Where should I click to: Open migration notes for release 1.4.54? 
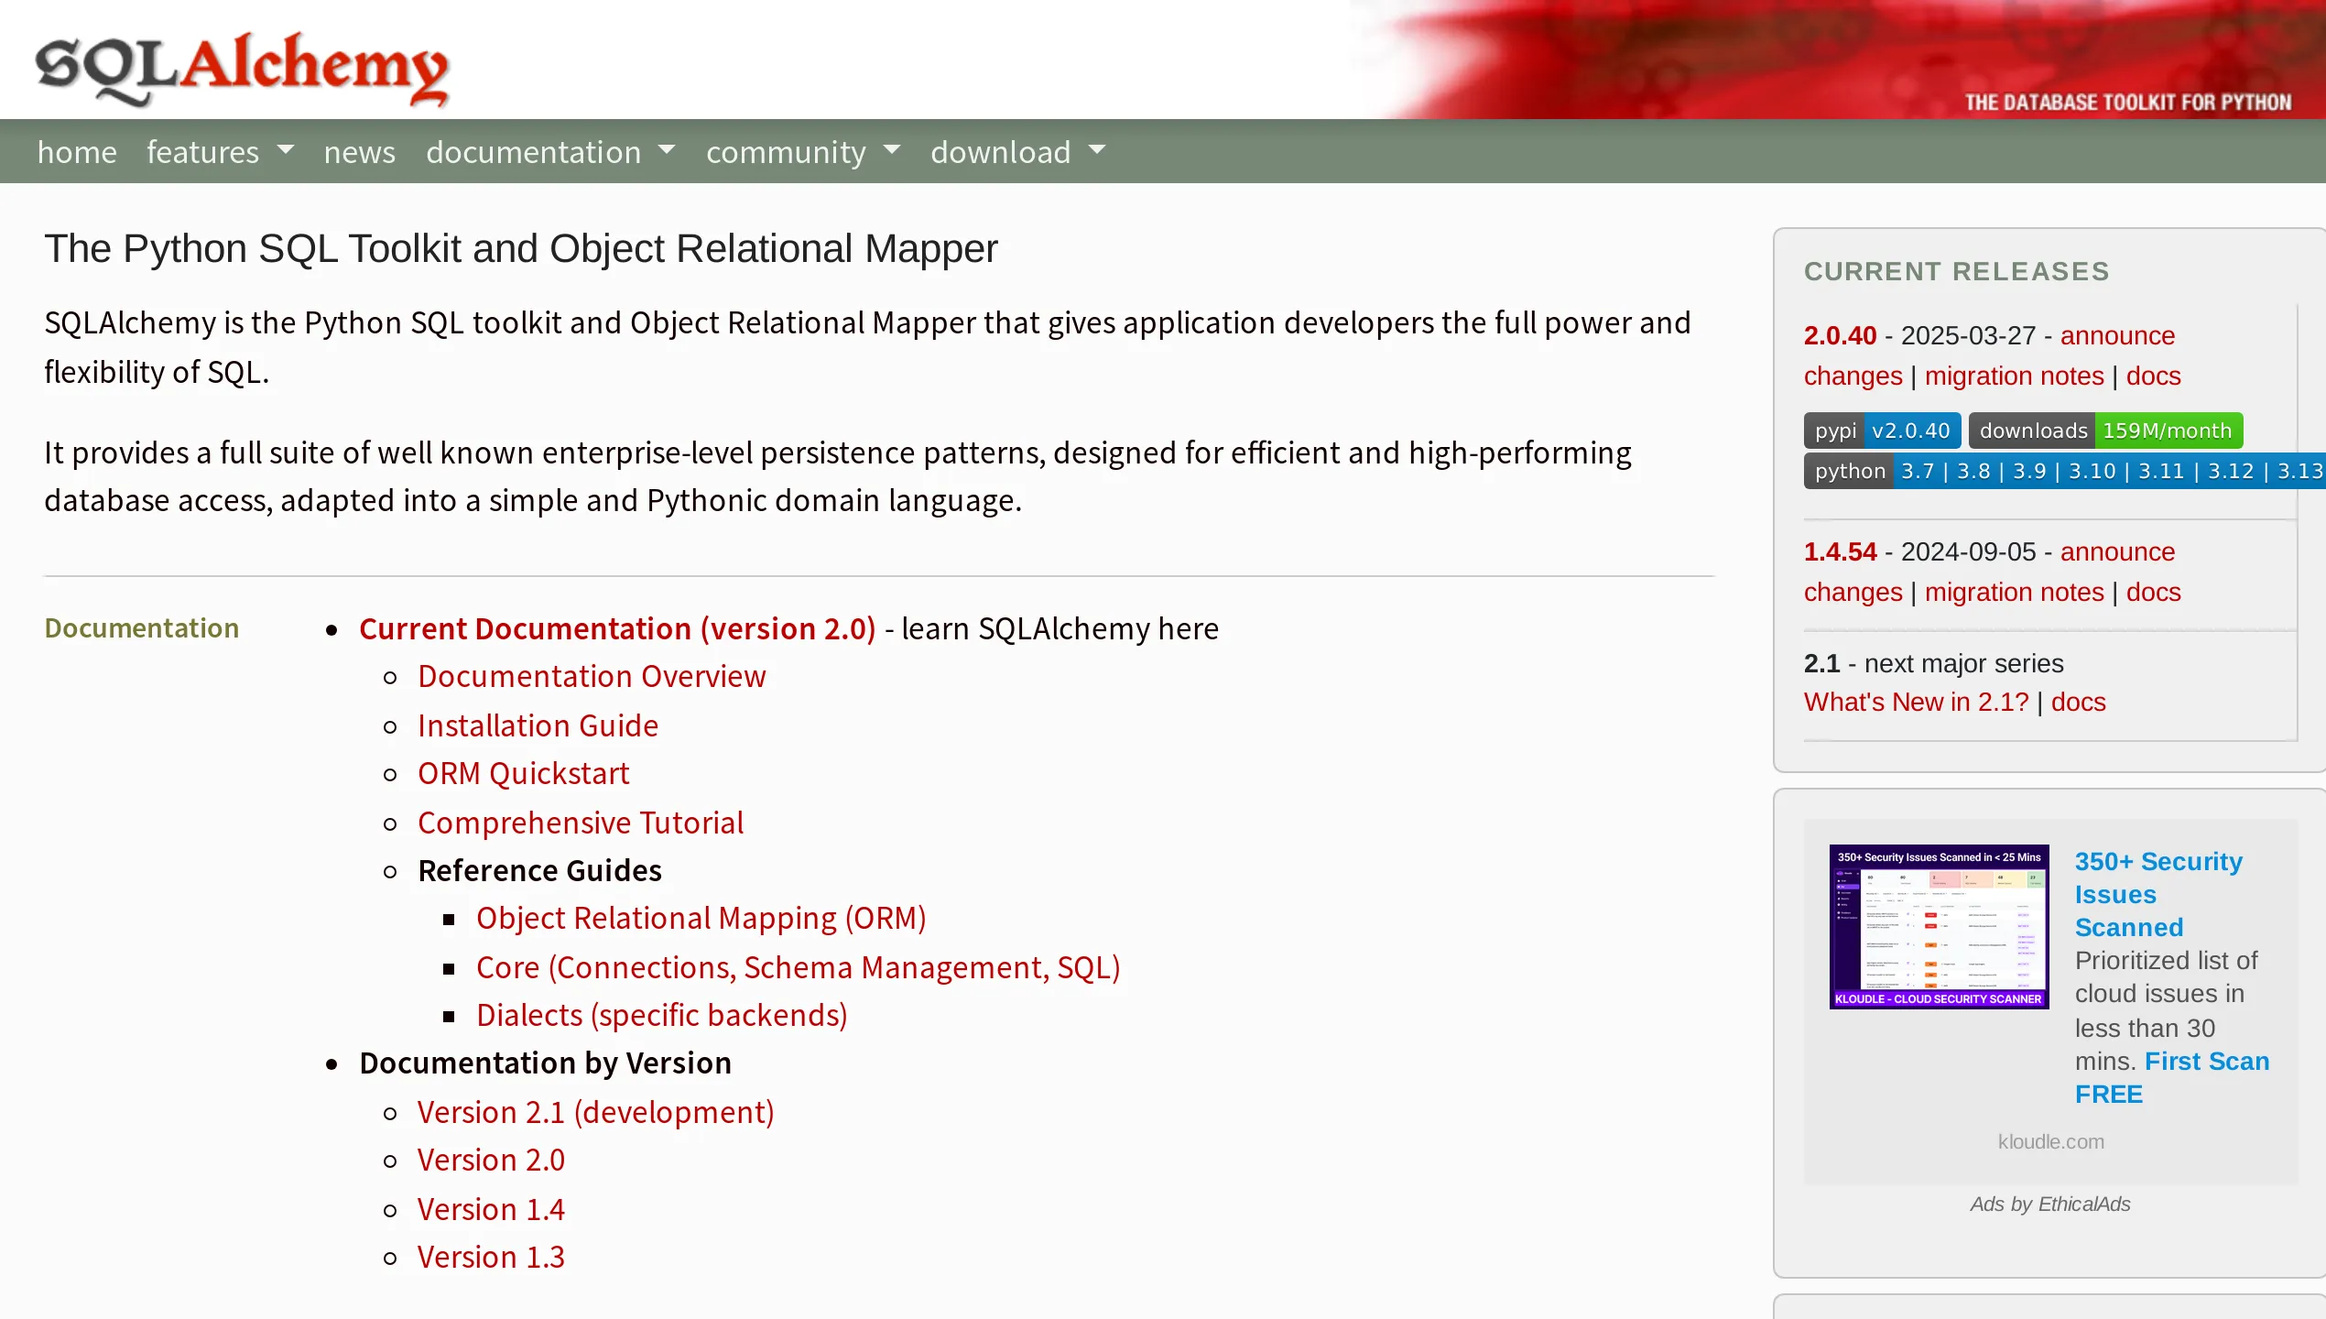pyautogui.click(x=2014, y=592)
